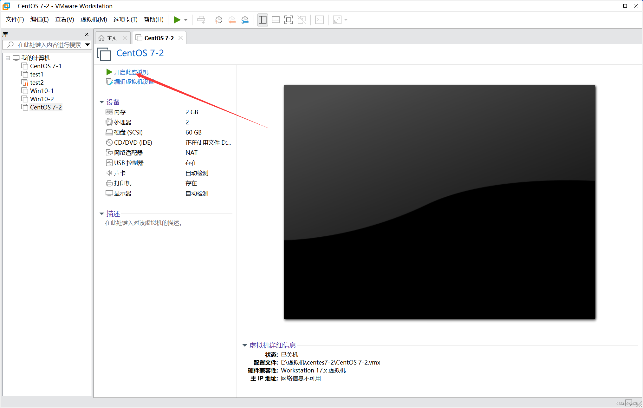Viewport: 643px width, 408px height.
Task: Click the revert to snapshot icon
Action: [x=232, y=20]
